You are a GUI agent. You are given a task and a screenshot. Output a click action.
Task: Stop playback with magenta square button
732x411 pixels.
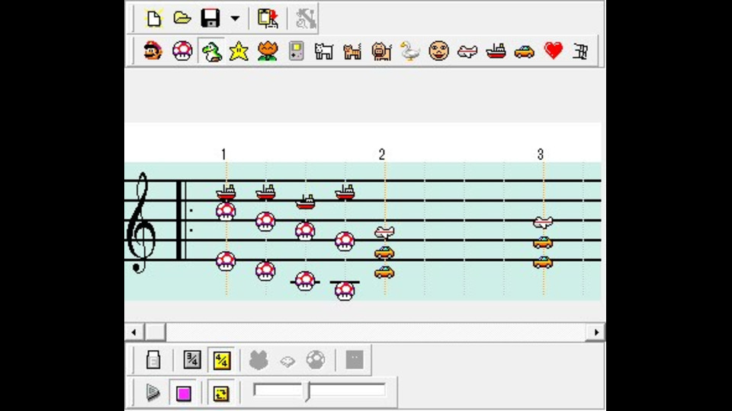point(184,393)
